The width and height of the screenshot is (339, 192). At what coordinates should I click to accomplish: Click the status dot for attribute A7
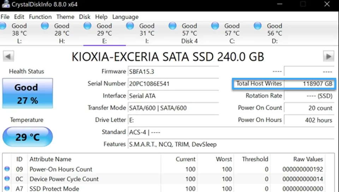click(7, 188)
